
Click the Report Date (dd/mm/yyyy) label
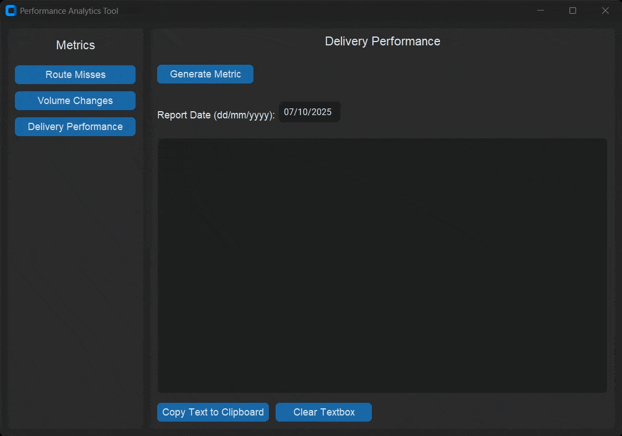[x=216, y=115]
